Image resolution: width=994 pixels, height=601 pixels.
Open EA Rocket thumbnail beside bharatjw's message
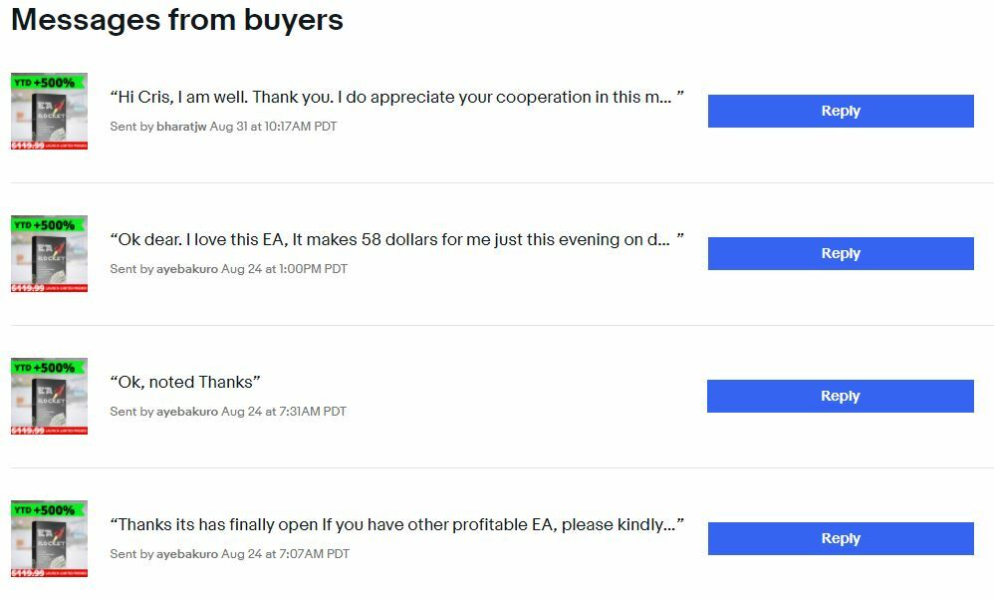(x=50, y=111)
